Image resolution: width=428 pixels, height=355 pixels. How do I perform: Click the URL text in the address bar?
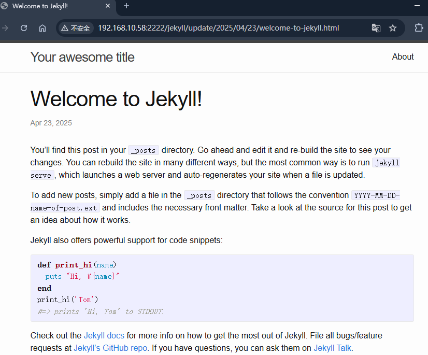coord(218,28)
